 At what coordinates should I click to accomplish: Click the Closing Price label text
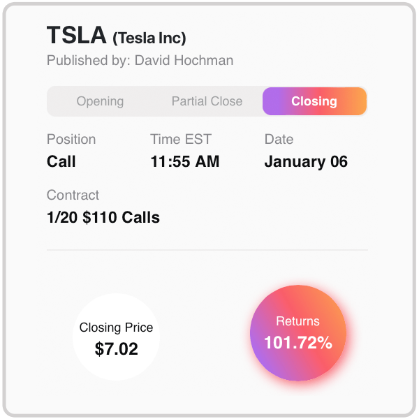pyautogui.click(x=116, y=328)
